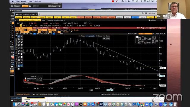Toggle the Track option above chart

82,36
